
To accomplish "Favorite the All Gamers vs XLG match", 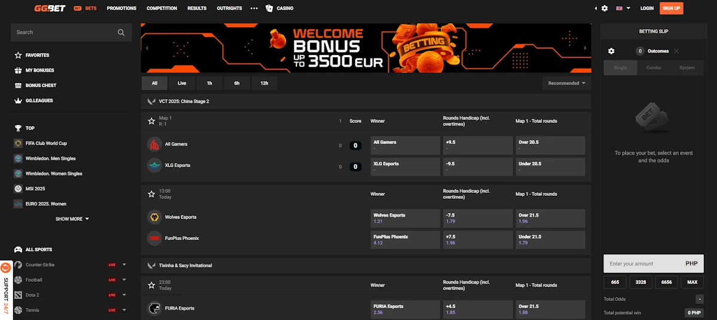I will (x=151, y=121).
